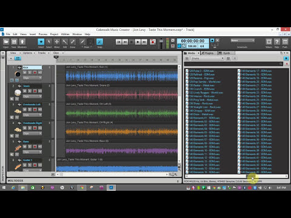Click the Fast Forward transport button
Image resolution: width=291 pixels, height=218 pixels.
(144, 42)
